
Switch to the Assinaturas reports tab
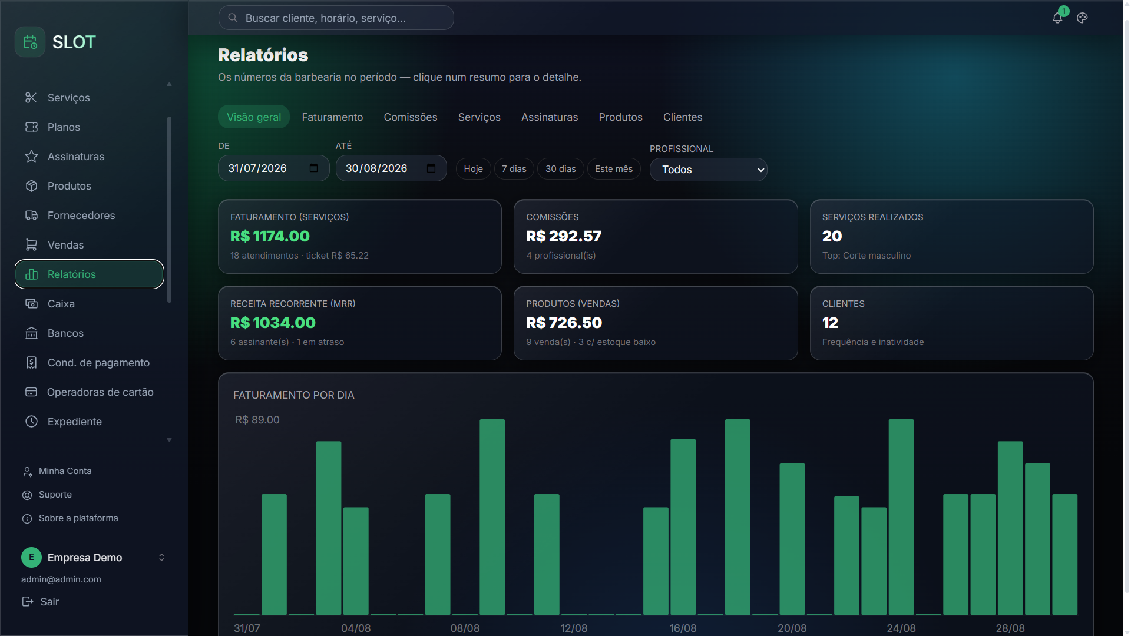coord(550,117)
